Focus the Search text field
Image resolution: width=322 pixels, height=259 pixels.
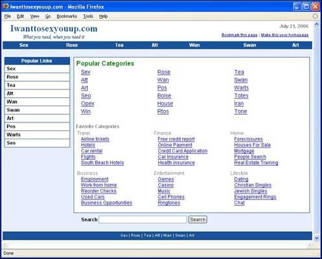coord(143,220)
